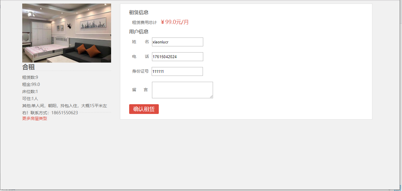
Task: Click the 租赁信息 section heading
Action: [x=139, y=12]
